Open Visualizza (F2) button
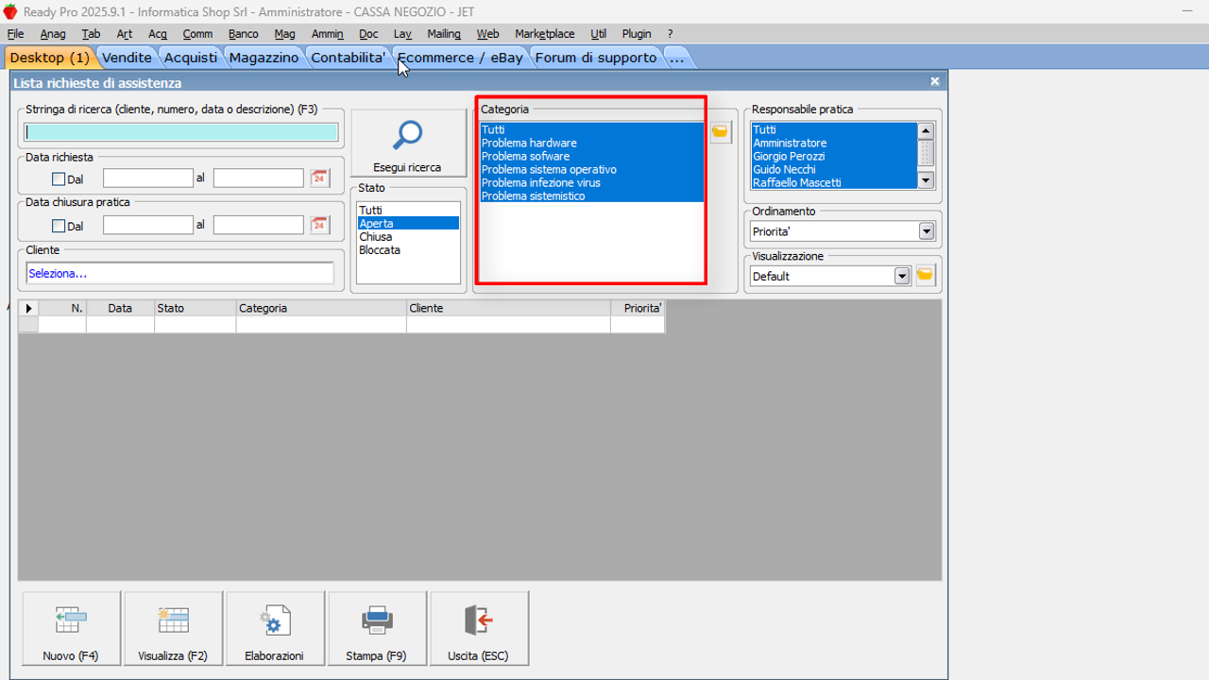The image size is (1209, 680). click(173, 629)
